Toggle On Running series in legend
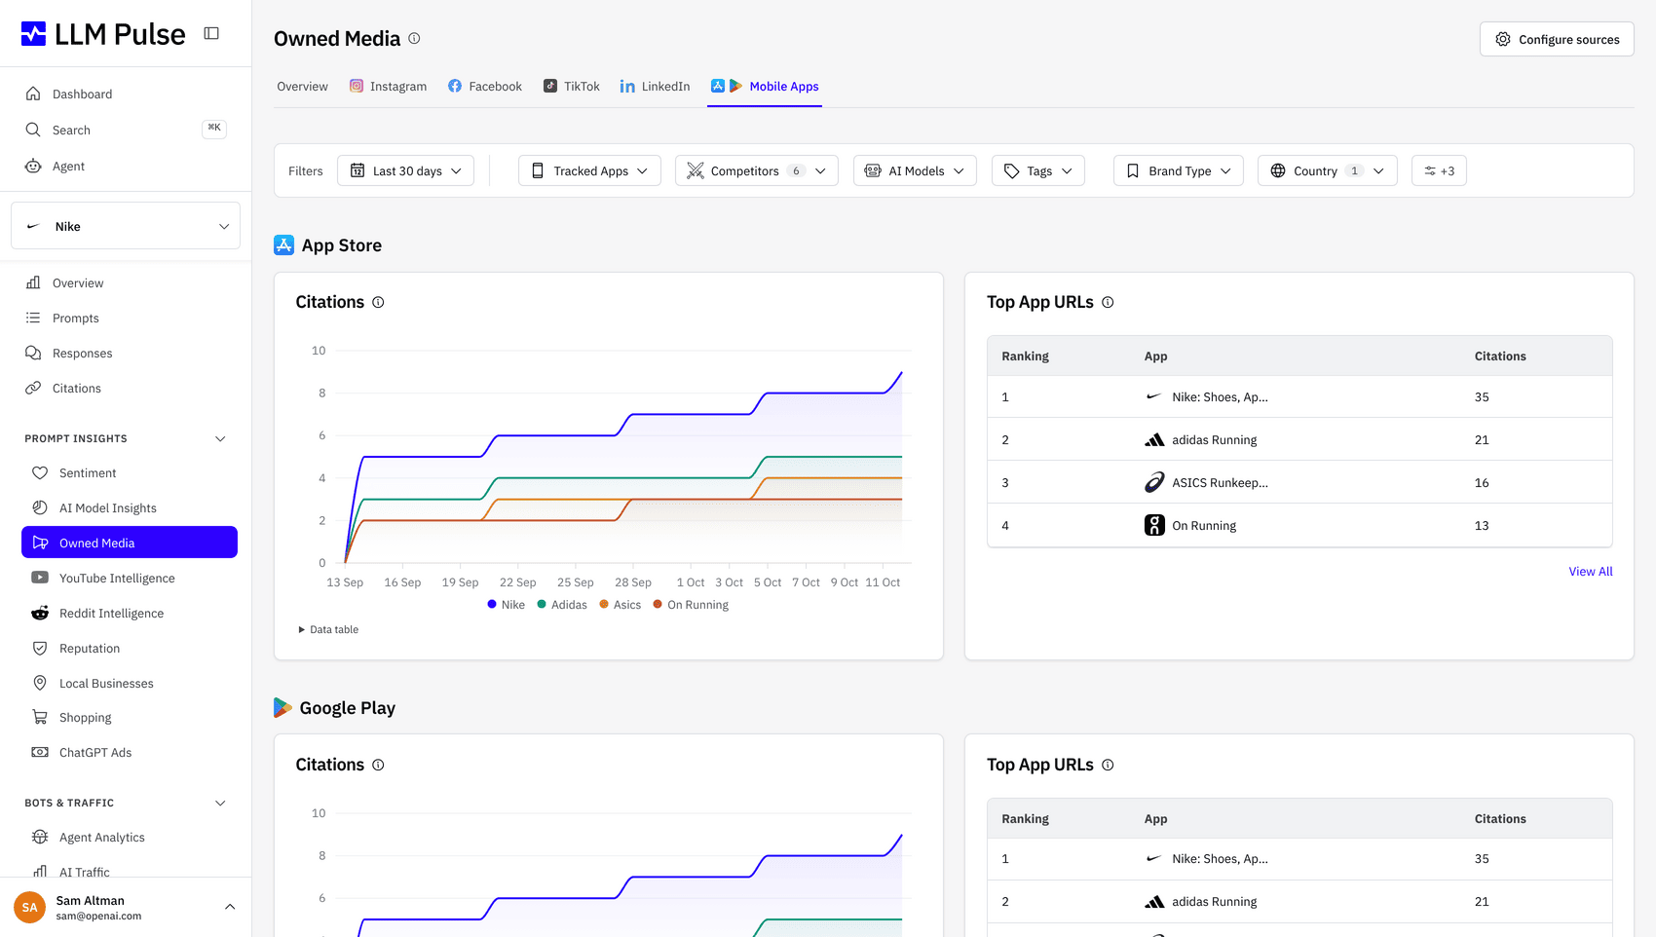The image size is (1656, 937). [x=691, y=605]
